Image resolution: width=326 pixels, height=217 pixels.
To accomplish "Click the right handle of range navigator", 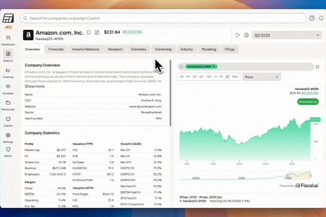I will coord(310,176).
